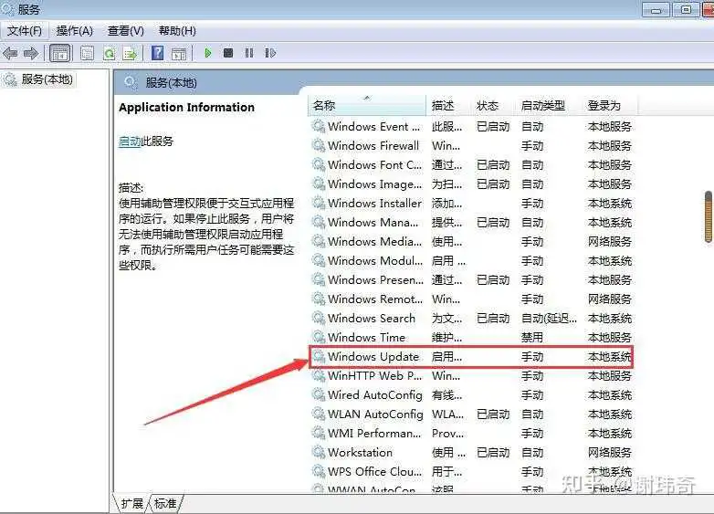The width and height of the screenshot is (714, 514).
Task: Pause service with the pause icon
Action: tap(249, 53)
